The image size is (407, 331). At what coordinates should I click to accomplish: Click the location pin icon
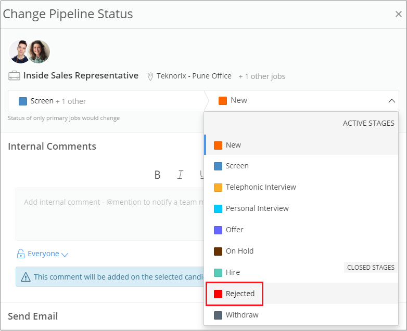150,76
